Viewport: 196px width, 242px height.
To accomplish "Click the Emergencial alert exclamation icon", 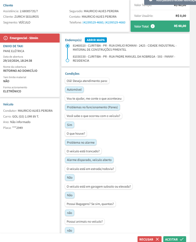I will (x=6, y=38).
